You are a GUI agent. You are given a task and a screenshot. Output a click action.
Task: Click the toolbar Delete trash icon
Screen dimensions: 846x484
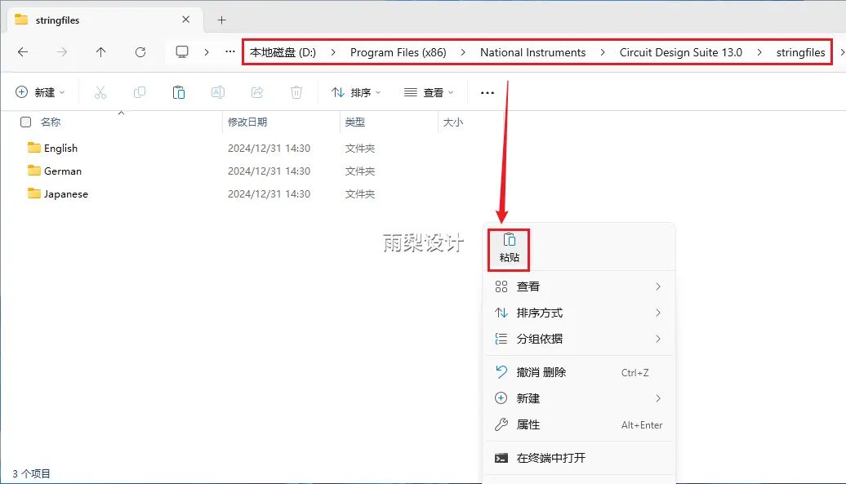296,92
